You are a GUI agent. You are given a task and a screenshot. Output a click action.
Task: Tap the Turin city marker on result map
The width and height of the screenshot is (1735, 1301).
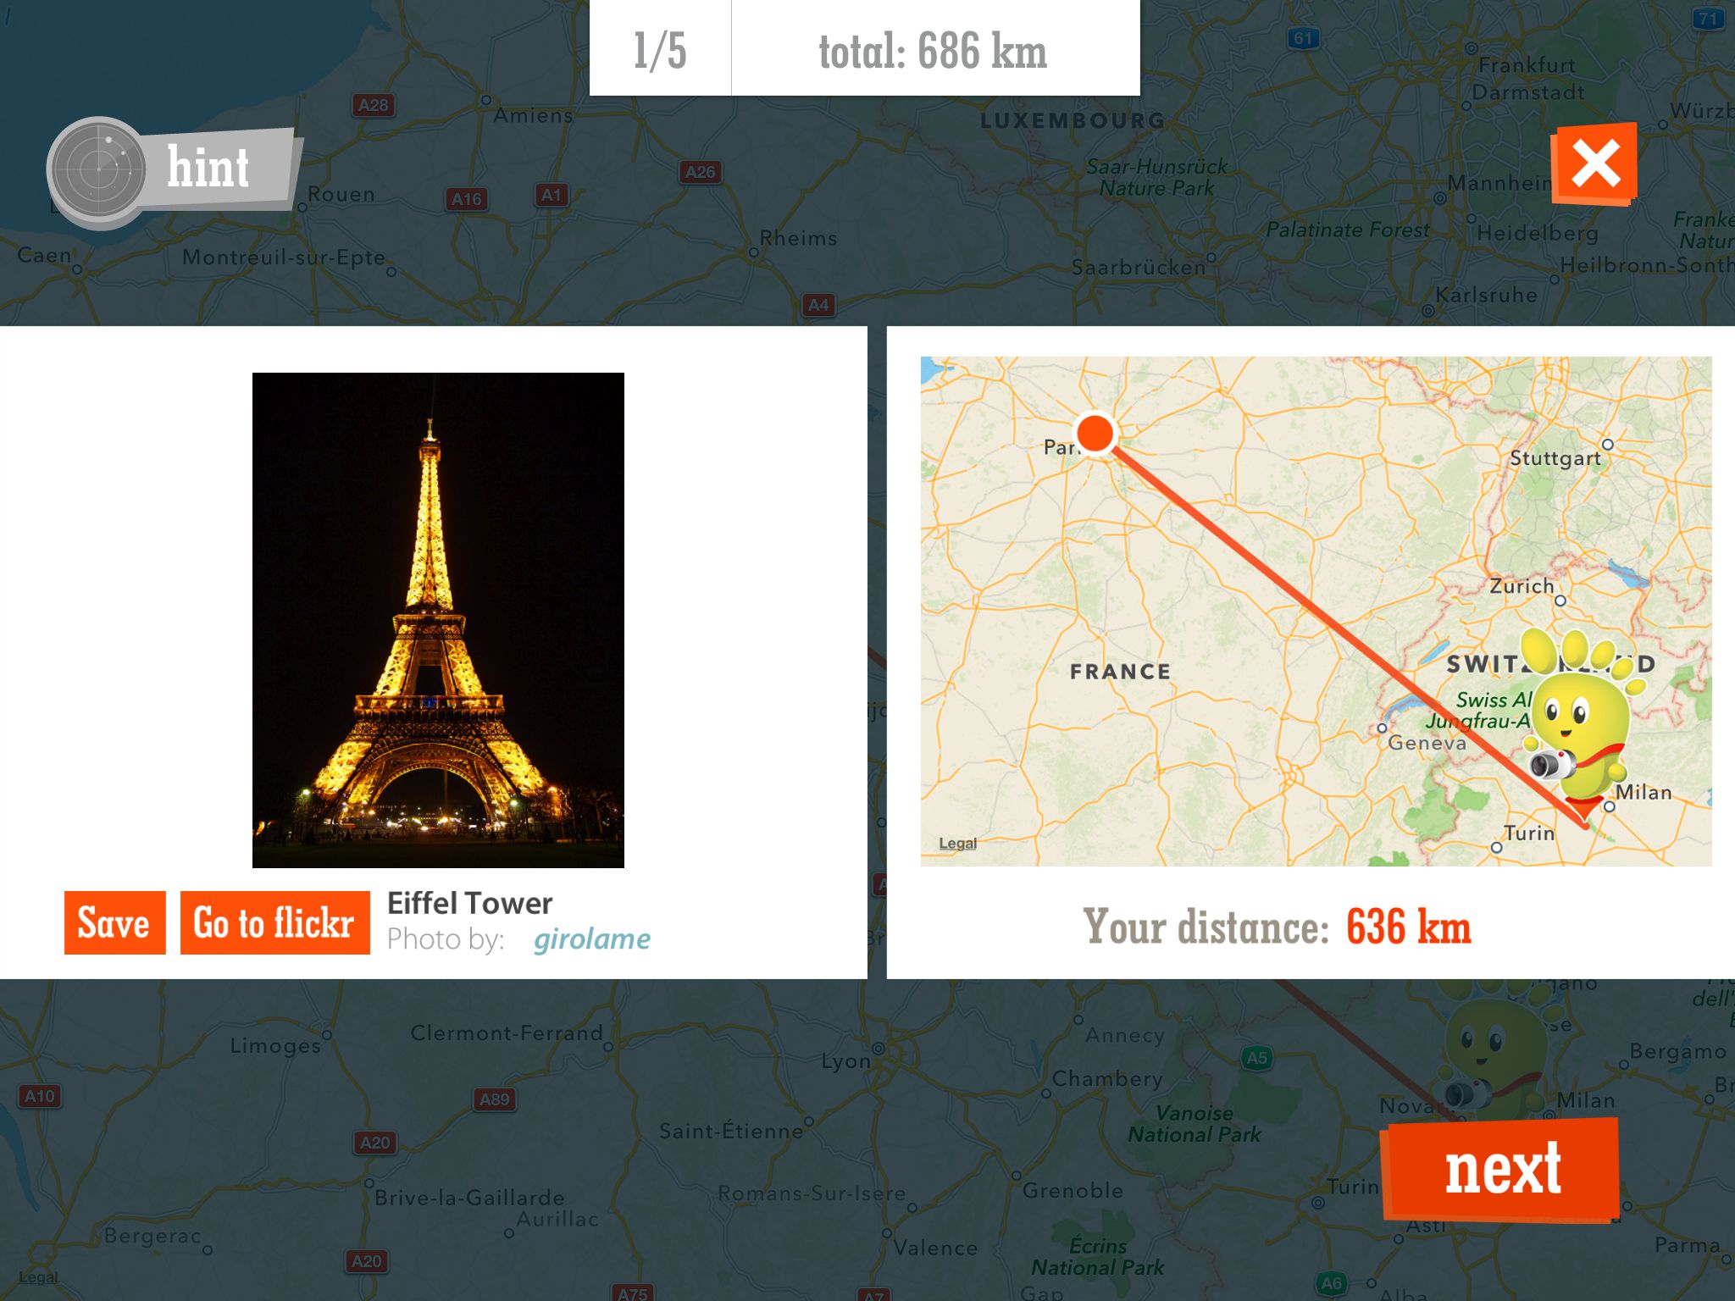tap(1496, 847)
